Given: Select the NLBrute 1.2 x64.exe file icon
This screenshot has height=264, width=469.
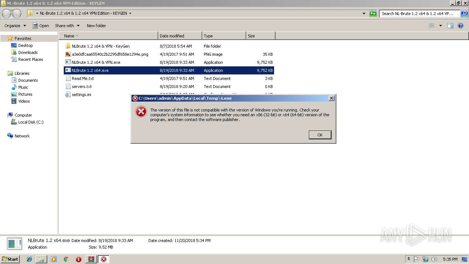Looking at the screenshot, I should (68, 70).
